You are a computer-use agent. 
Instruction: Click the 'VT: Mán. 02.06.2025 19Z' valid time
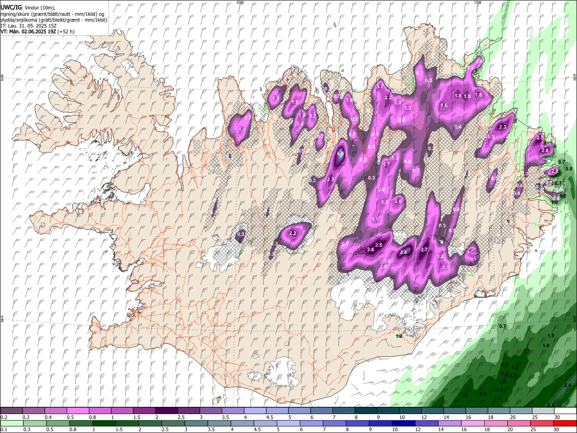click(28, 32)
